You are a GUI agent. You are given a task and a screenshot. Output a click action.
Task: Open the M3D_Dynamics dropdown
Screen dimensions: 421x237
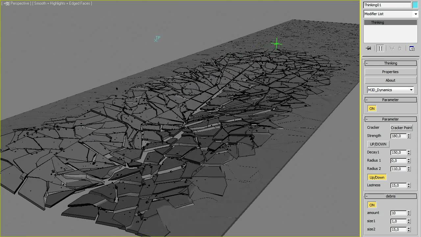pyautogui.click(x=390, y=90)
